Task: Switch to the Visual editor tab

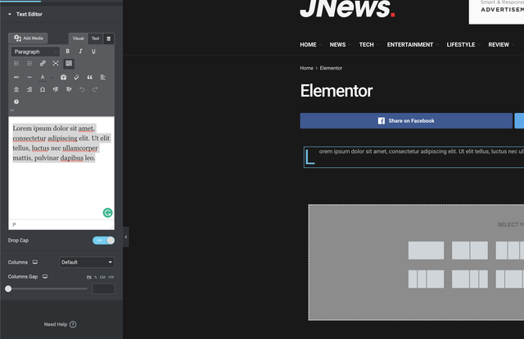Action: 78,38
